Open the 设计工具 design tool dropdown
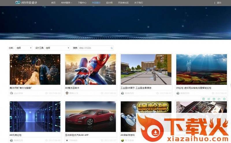The height and width of the screenshot is (143, 231). click(x=57, y=48)
